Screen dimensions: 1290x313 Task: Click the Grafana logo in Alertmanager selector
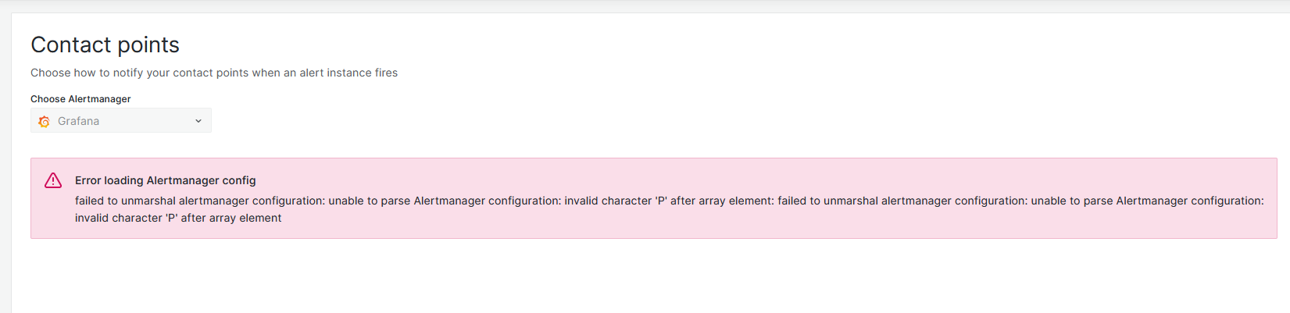point(44,121)
